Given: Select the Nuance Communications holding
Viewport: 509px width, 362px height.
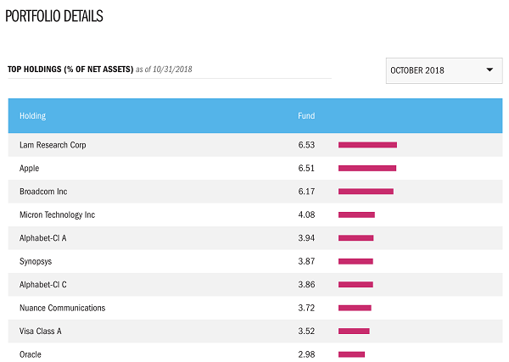Looking at the screenshot, I should pos(62,308).
